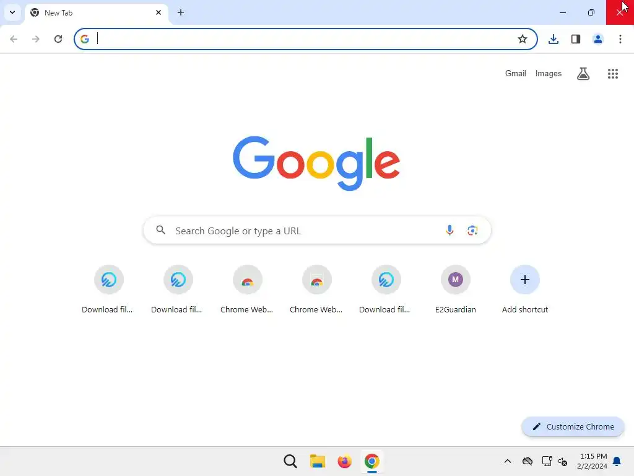Open muted volume tray icon
The height and width of the screenshot is (476, 634).
[563, 461]
